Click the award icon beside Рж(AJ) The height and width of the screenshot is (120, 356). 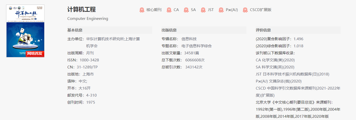coord(221,10)
